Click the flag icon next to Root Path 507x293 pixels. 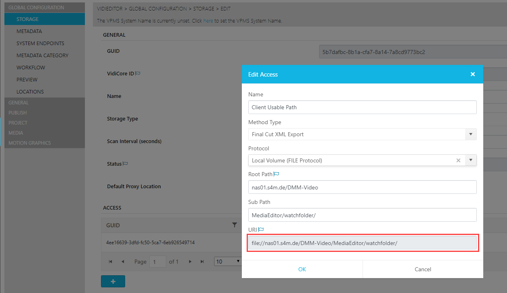click(x=276, y=174)
